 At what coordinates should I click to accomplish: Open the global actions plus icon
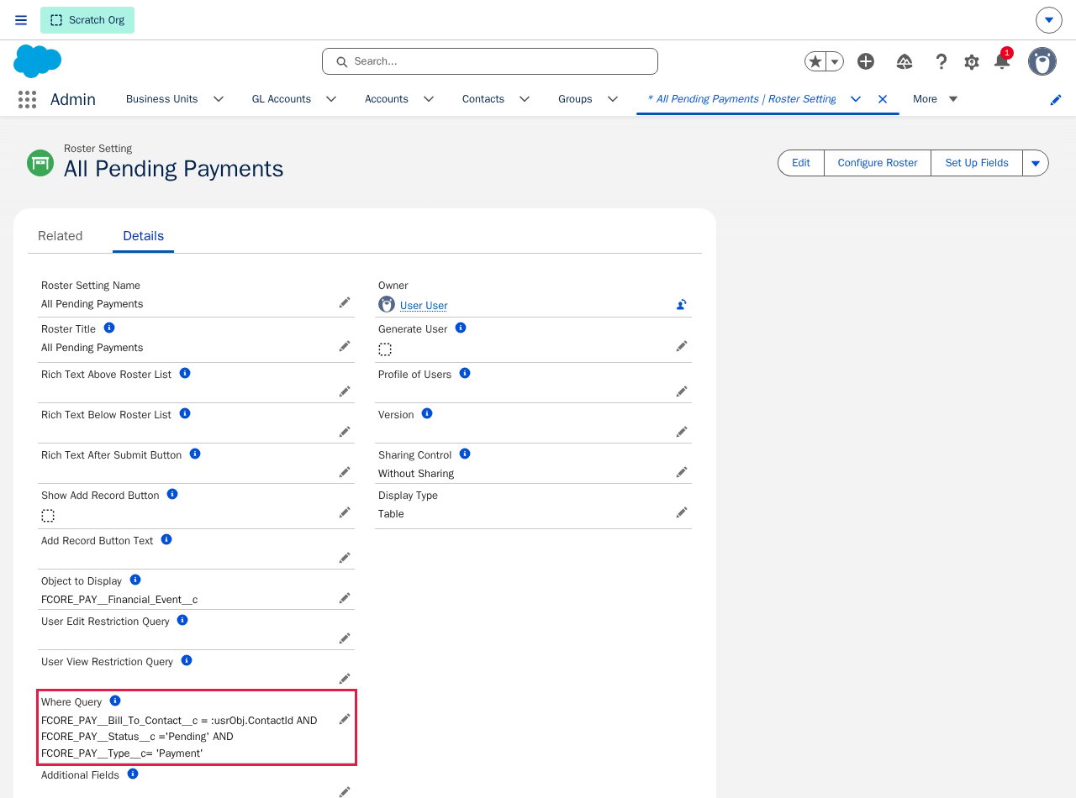pyautogui.click(x=866, y=61)
